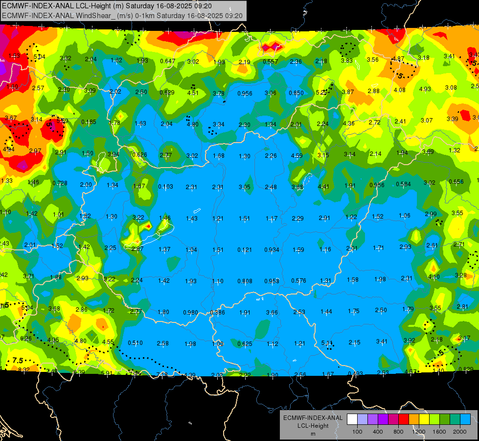The width and height of the screenshot is (479, 441).
Task: Click the value 0.728 on the map
Action: tap(60, 183)
